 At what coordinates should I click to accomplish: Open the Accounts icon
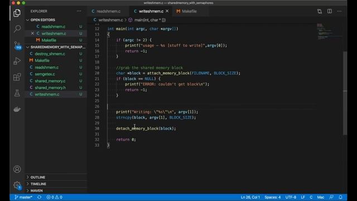pos(17,169)
